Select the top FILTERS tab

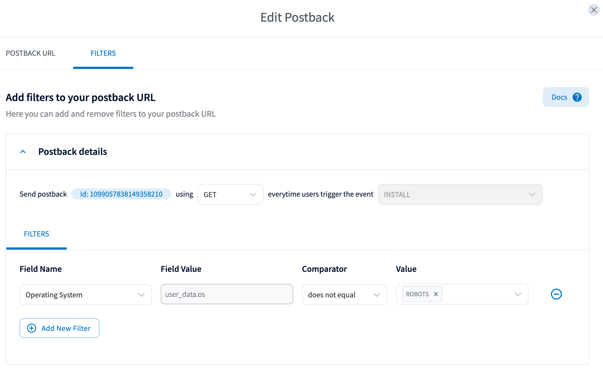coord(103,53)
